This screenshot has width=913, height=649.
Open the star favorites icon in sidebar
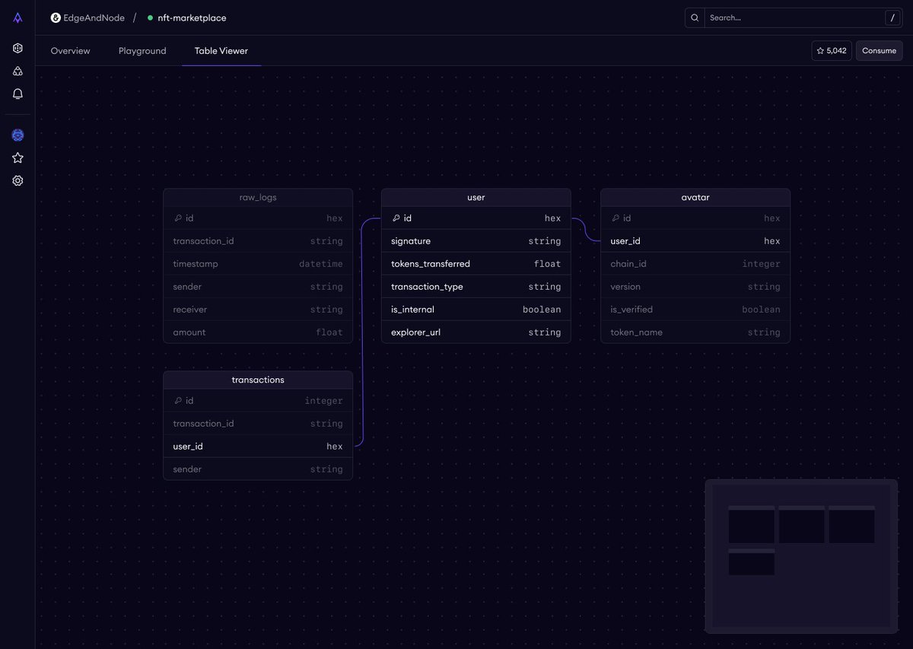(17, 157)
